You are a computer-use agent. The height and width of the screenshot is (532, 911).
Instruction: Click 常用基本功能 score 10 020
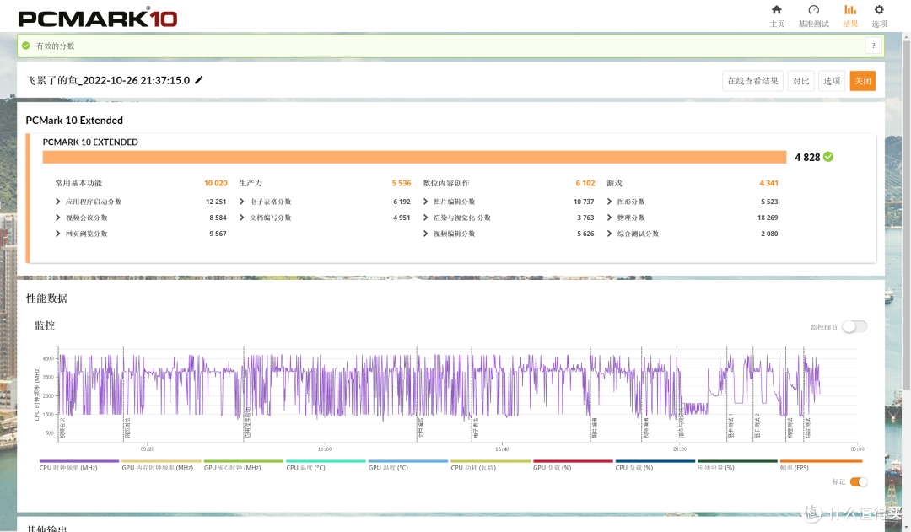click(x=216, y=183)
